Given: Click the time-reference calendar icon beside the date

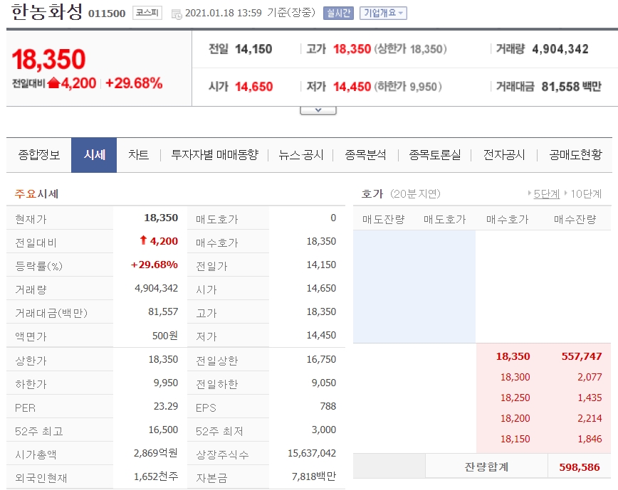Looking at the screenshot, I should tap(176, 14).
